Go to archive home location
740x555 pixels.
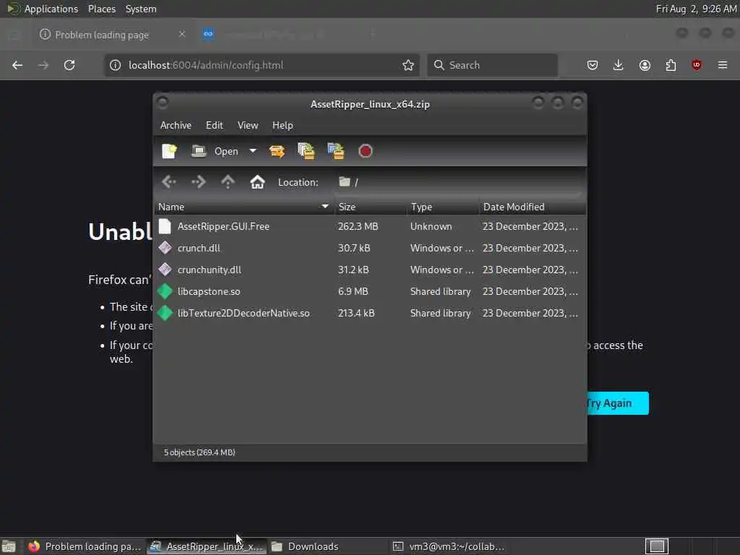click(257, 182)
